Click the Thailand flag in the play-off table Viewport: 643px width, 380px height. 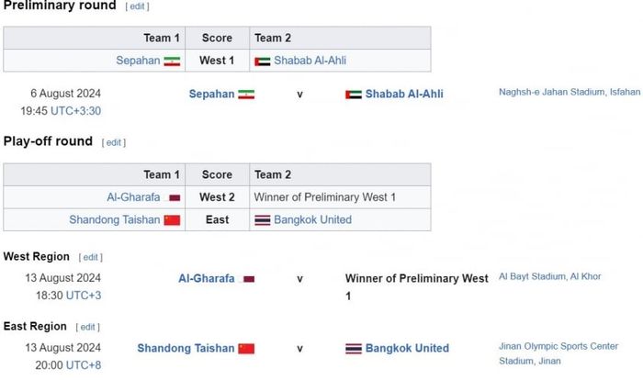(x=263, y=220)
